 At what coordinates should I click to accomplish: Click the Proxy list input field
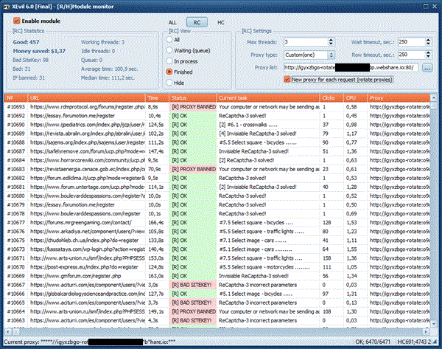click(351, 67)
